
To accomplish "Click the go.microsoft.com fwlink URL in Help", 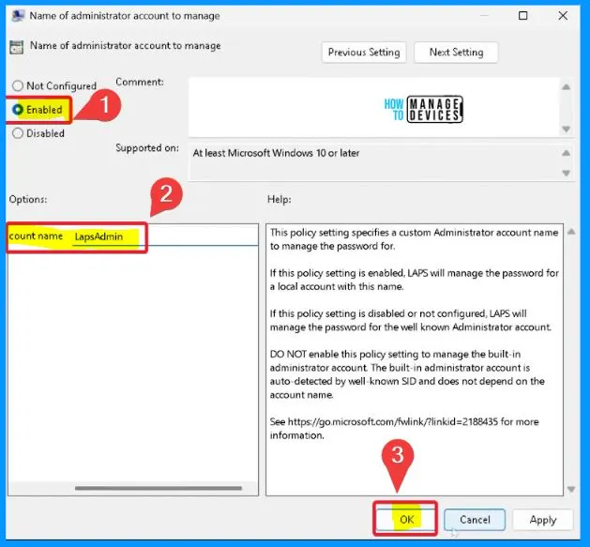I will (x=393, y=421).
